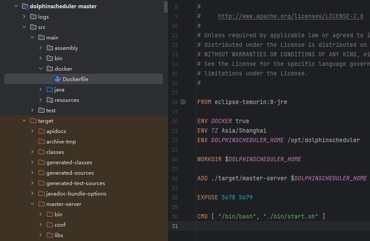Click the libs folder icon
The image size is (370, 241).
pyautogui.click(x=50, y=235)
